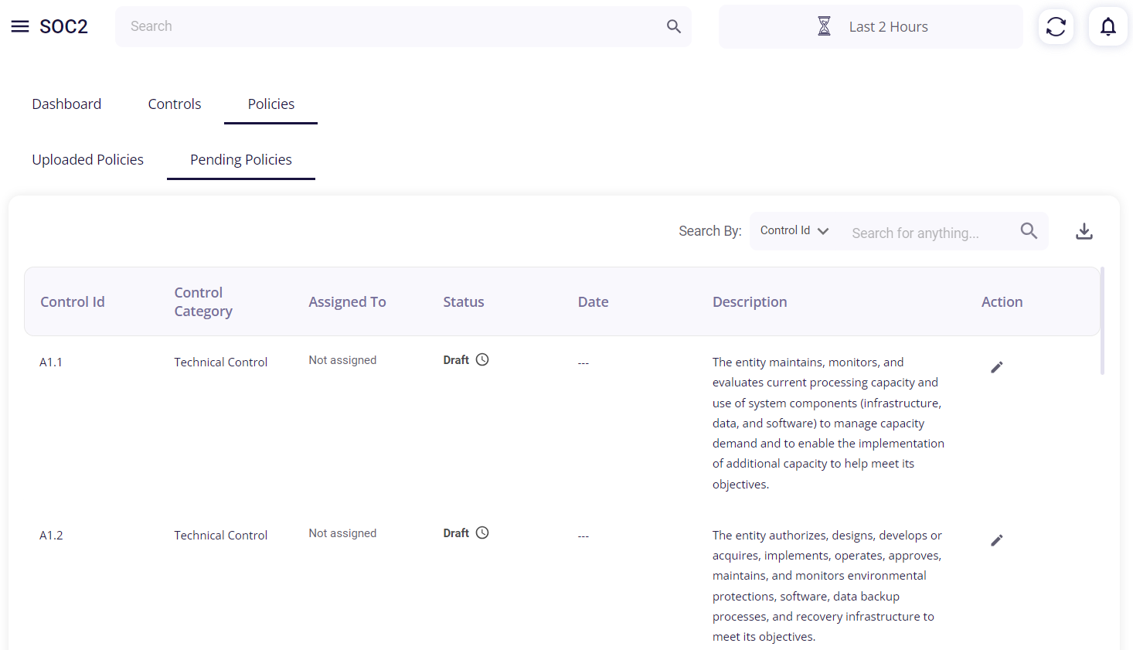The width and height of the screenshot is (1133, 650).
Task: Open the Last 2 Hours time selector
Action: click(871, 27)
